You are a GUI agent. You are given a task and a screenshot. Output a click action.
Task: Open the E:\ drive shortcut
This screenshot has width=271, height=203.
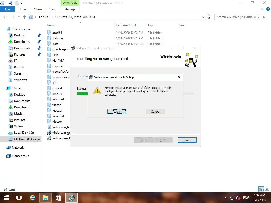click(16, 61)
